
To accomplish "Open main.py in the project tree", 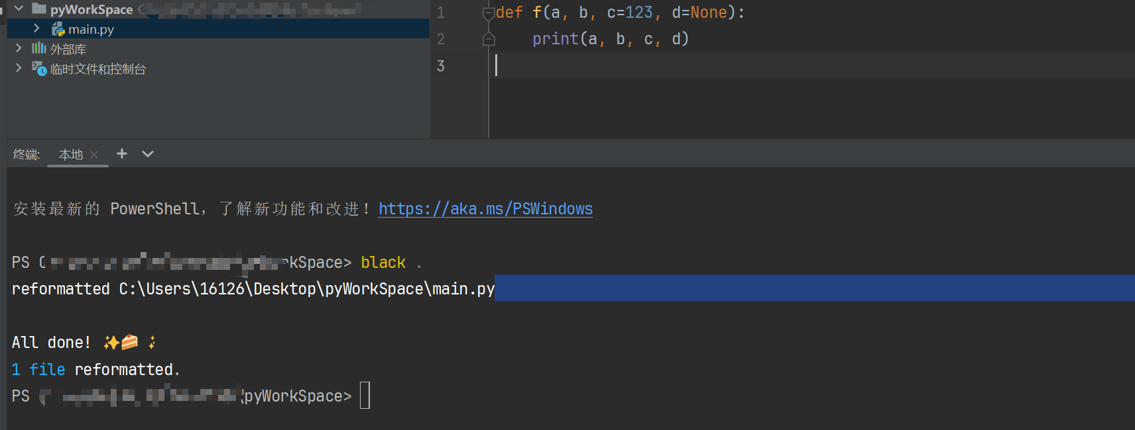I will tap(91, 29).
